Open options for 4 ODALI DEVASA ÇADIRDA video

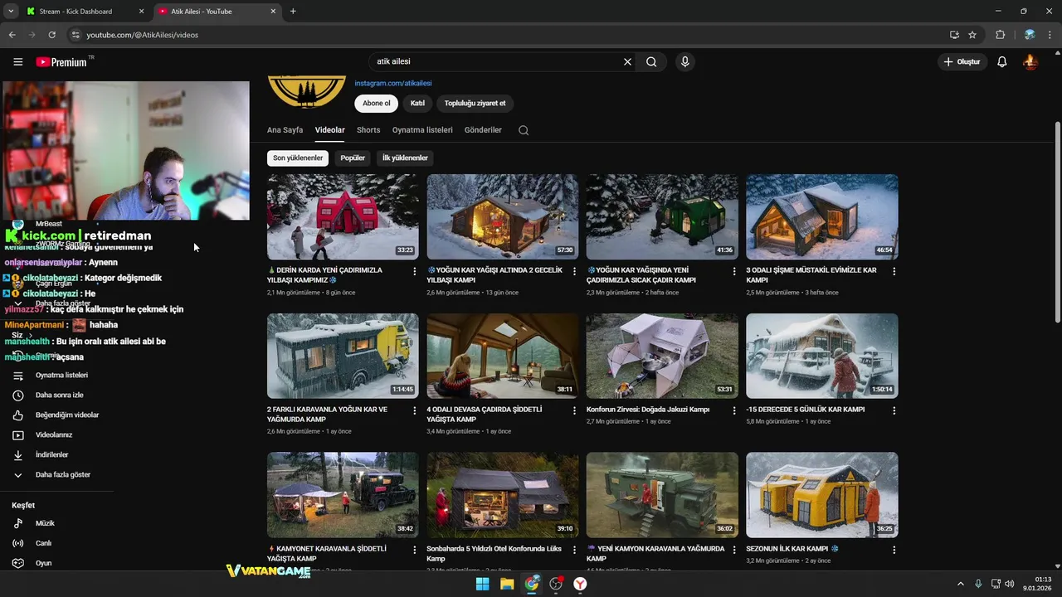tap(574, 410)
